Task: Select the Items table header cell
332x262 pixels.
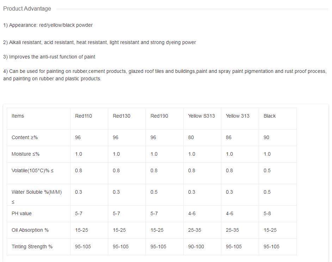Action: pos(18,116)
